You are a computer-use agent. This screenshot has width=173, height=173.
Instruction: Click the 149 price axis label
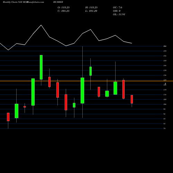click(165, 61)
